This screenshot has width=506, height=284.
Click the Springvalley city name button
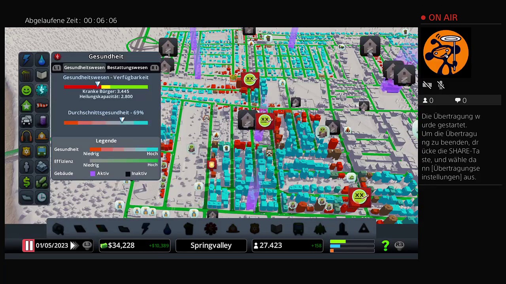coord(211,245)
